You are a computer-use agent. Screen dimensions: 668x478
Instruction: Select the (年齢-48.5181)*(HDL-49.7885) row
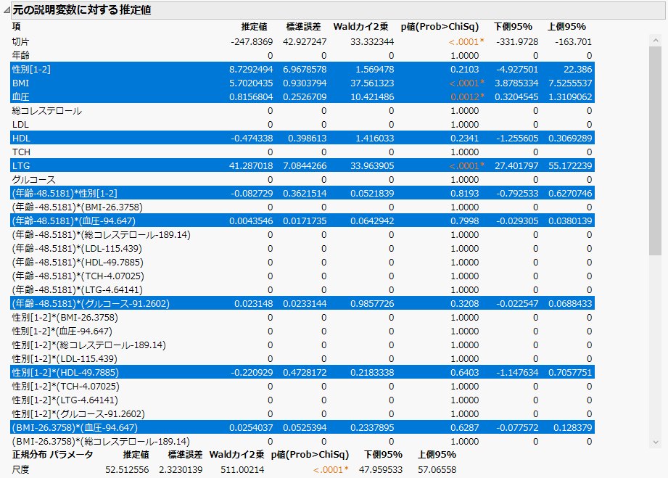click(302, 262)
